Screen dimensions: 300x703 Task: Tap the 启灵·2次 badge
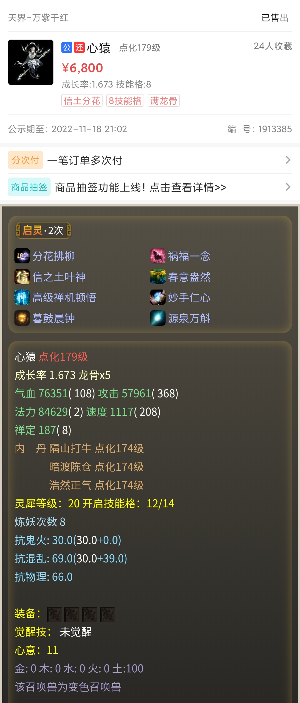[x=43, y=230]
